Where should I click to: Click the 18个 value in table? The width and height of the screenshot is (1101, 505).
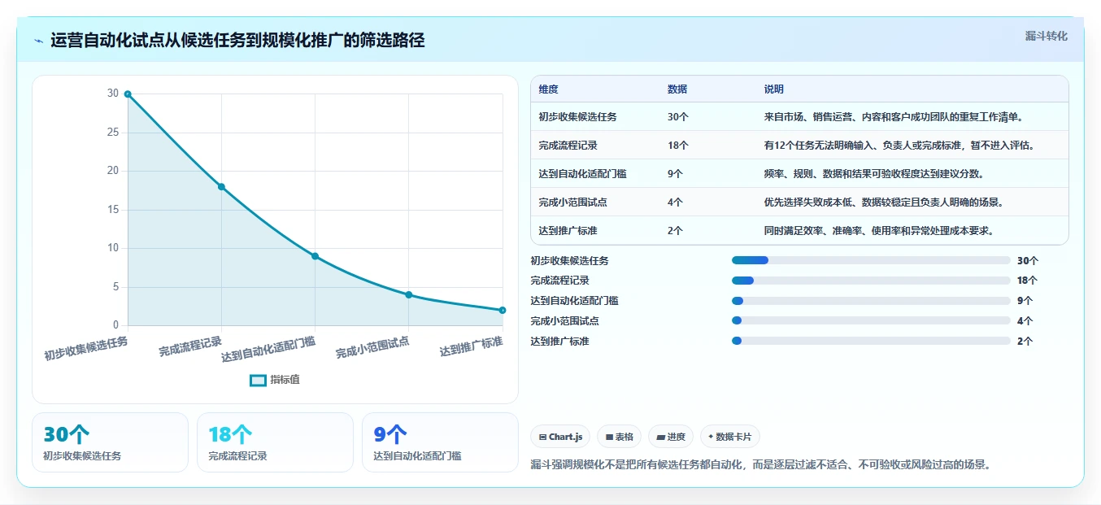(677, 146)
